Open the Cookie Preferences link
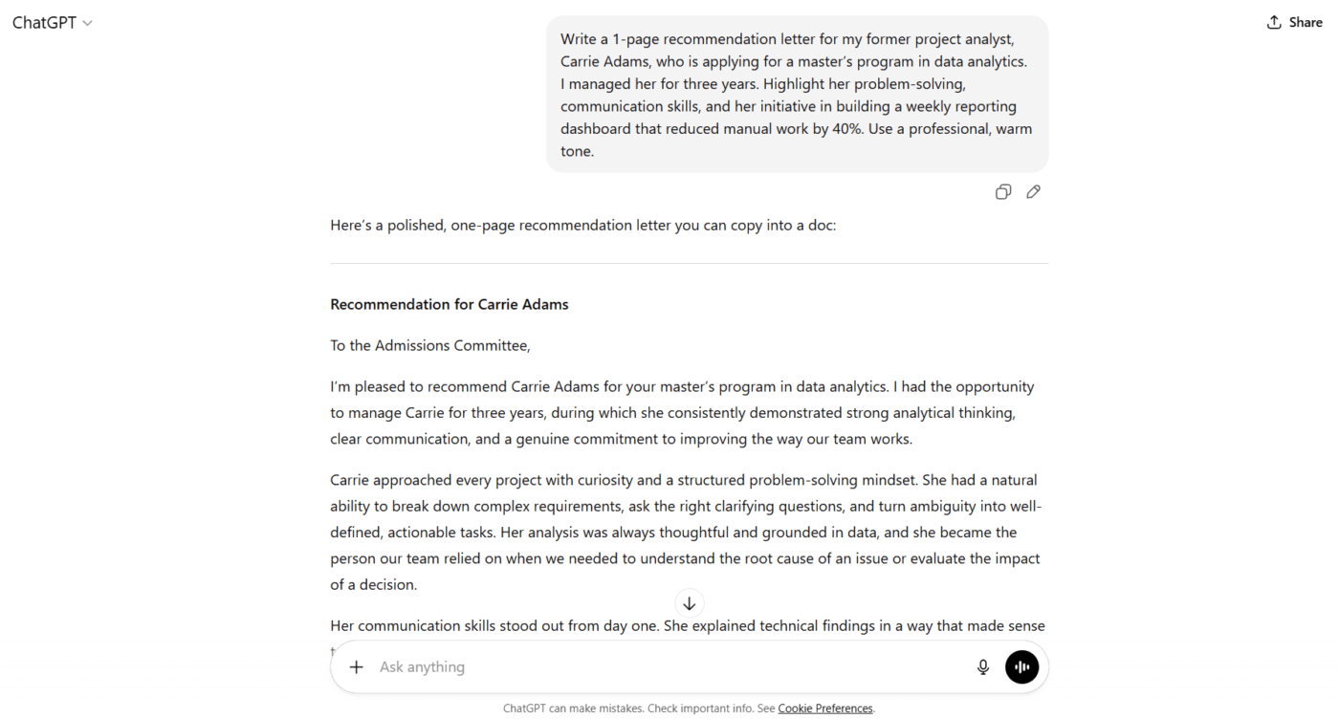The image size is (1339, 719). (x=824, y=708)
